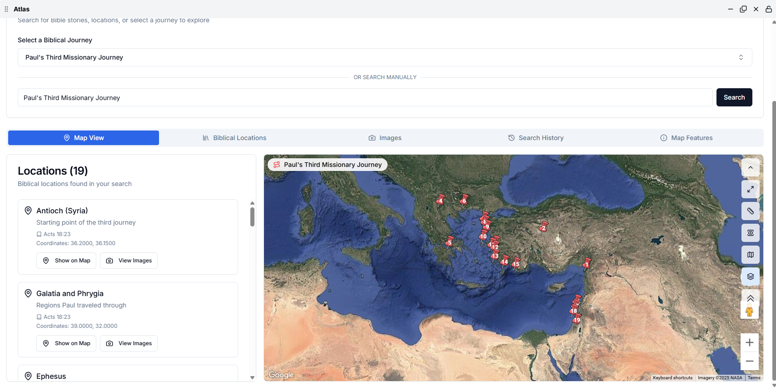Image resolution: width=776 pixels, height=387 pixels.
Task: Click the Atlas window drag handle
Action: [x=6, y=9]
